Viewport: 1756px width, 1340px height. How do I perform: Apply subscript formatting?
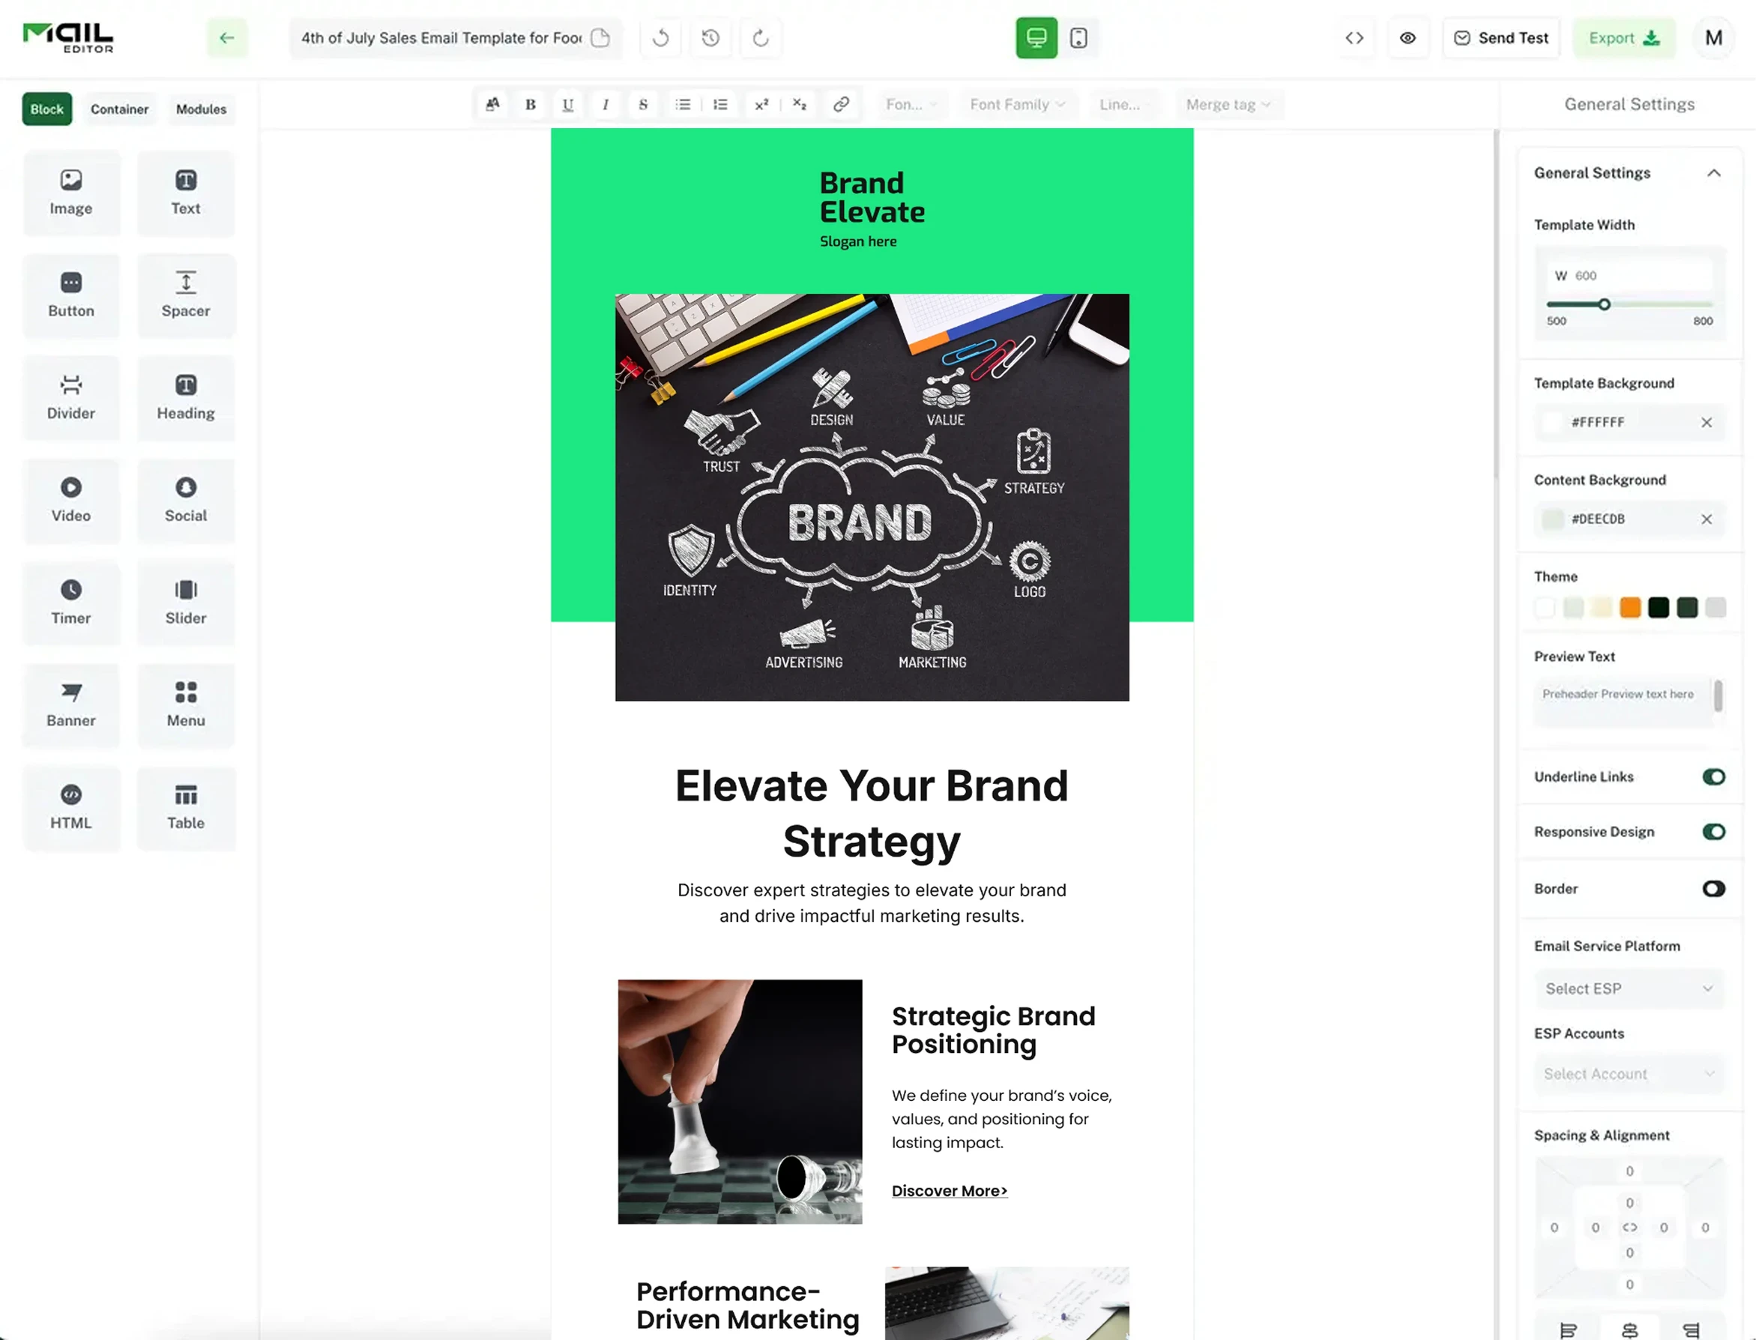coord(799,104)
